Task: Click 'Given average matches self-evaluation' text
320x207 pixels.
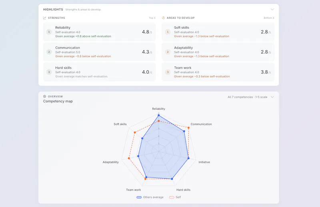Action: pos(81,76)
